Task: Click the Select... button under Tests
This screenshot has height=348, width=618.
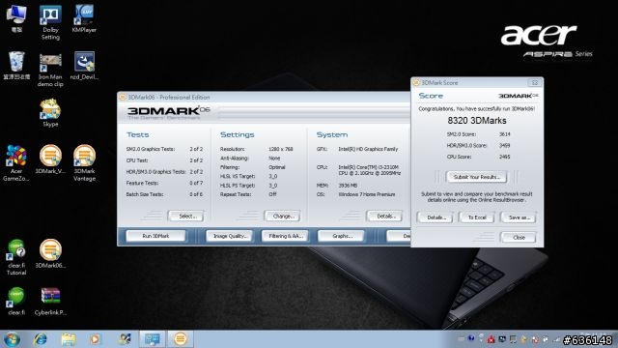Action: [x=185, y=216]
